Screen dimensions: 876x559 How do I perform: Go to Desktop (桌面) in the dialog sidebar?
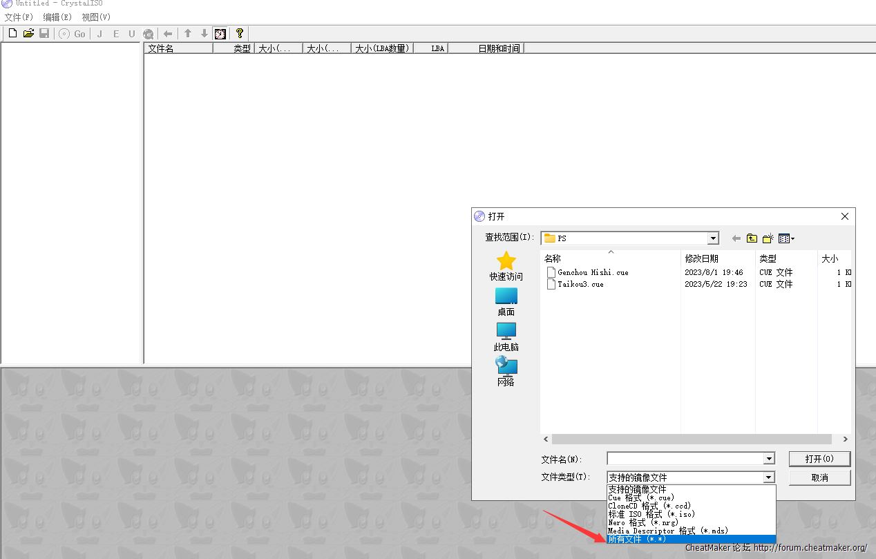[506, 301]
